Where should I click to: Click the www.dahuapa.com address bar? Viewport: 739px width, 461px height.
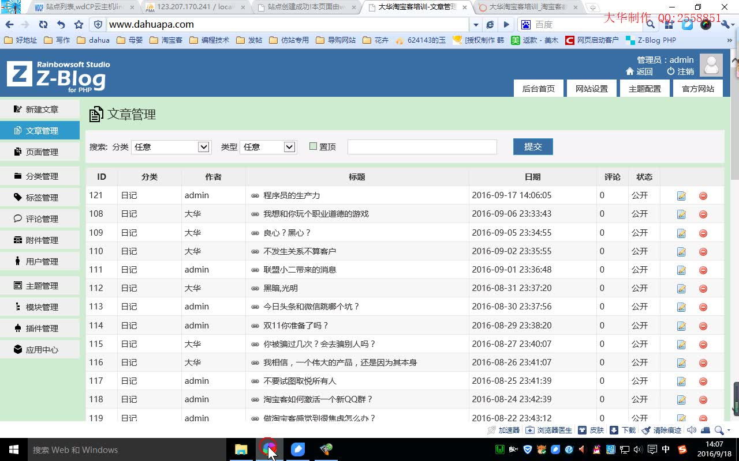(287, 25)
